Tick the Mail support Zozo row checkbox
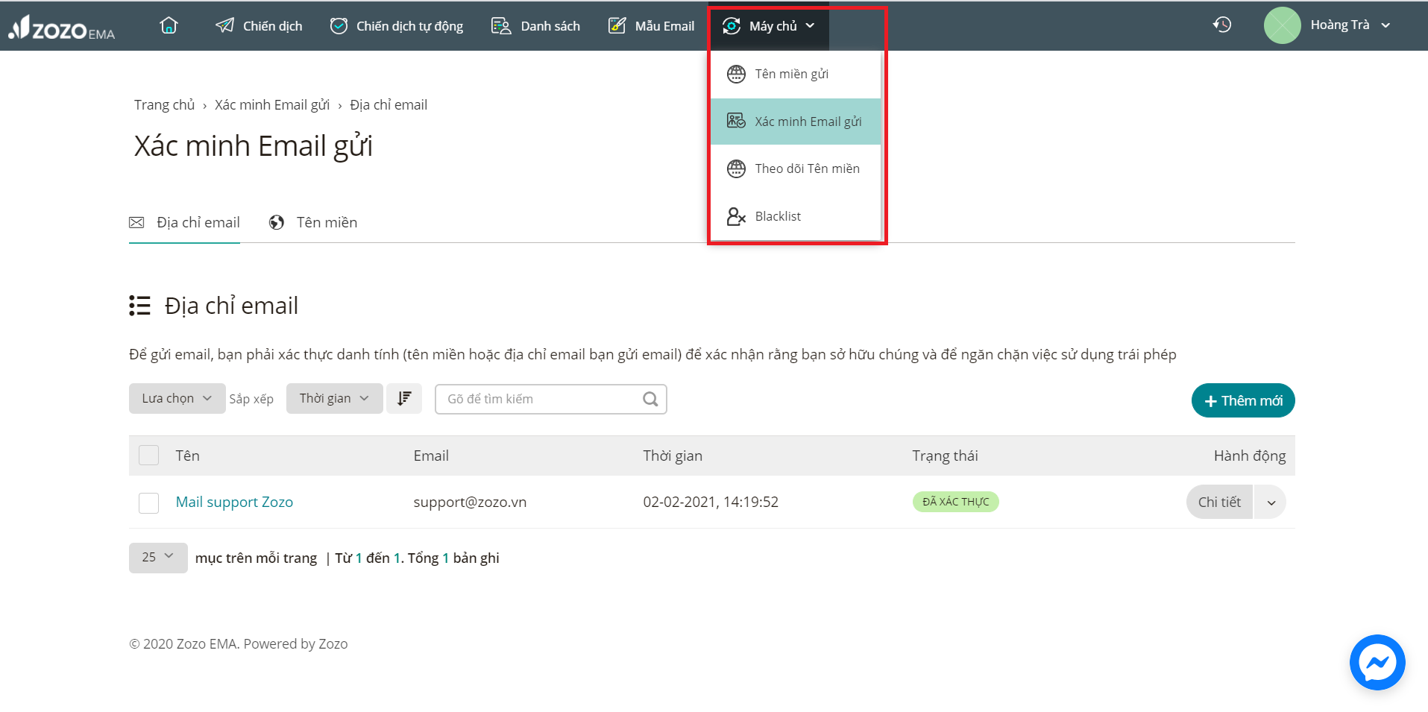 [x=148, y=503]
